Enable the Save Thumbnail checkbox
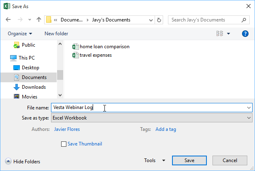Viewport: 255px width, 171px height. (64, 144)
